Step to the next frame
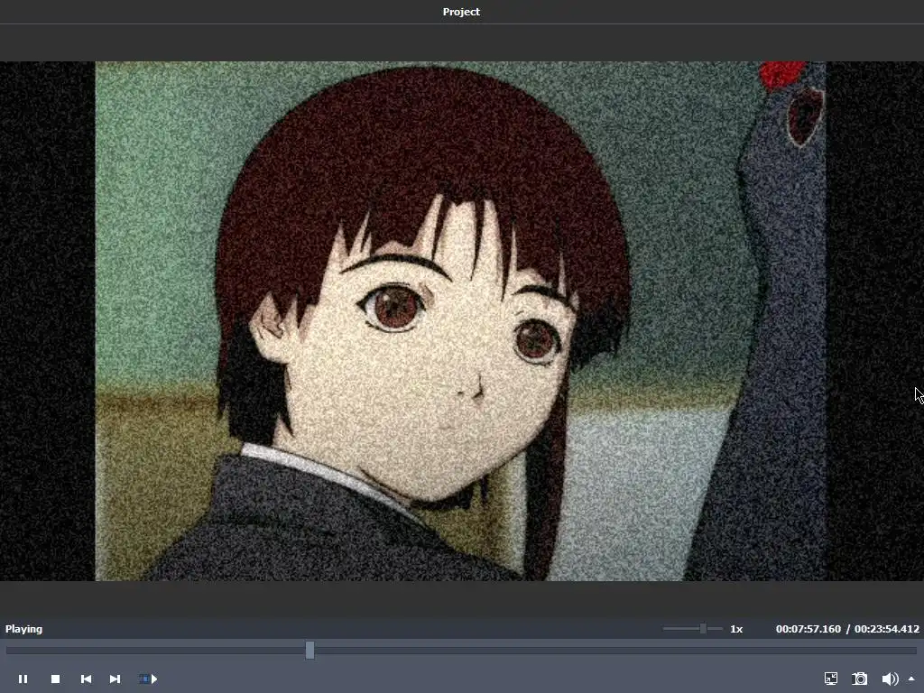Viewport: 924px width, 693px height. click(115, 679)
